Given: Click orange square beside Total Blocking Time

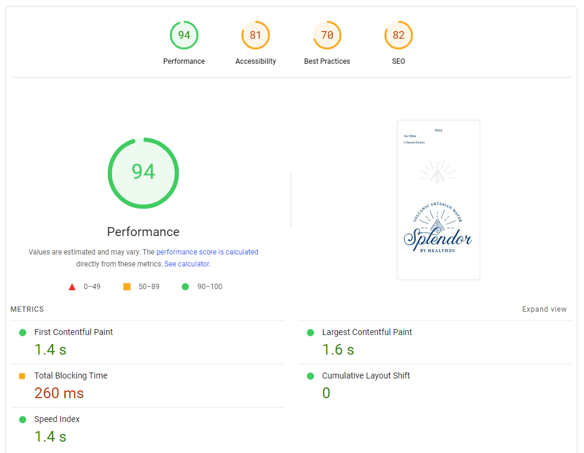Looking at the screenshot, I should tap(23, 376).
